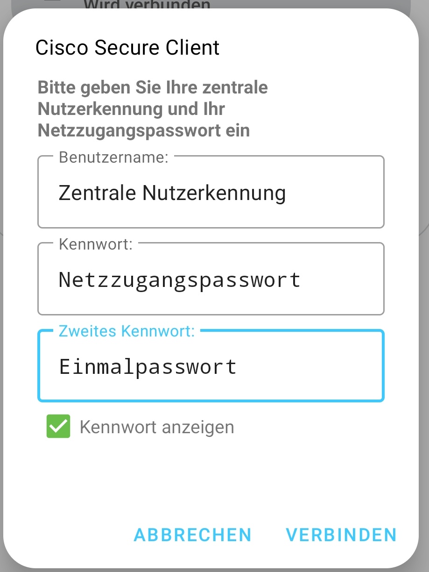This screenshot has height=572, width=429.
Task: Click the Kennwort anzeigen label text
Action: 157,427
